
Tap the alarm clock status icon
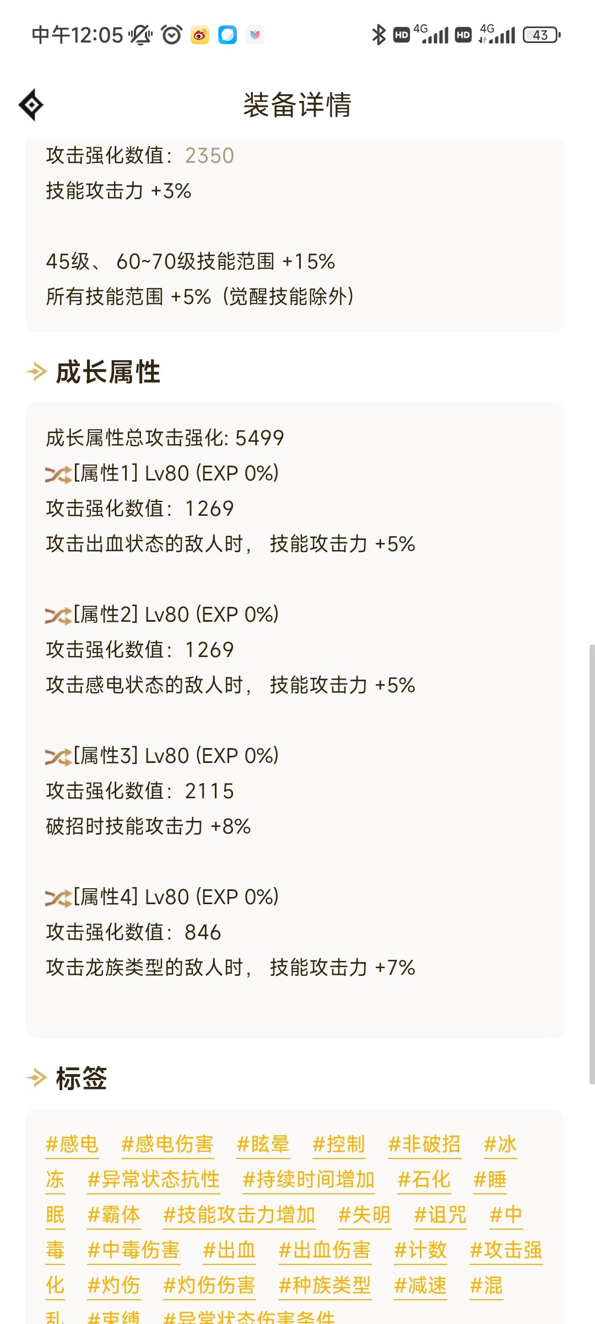point(171,35)
